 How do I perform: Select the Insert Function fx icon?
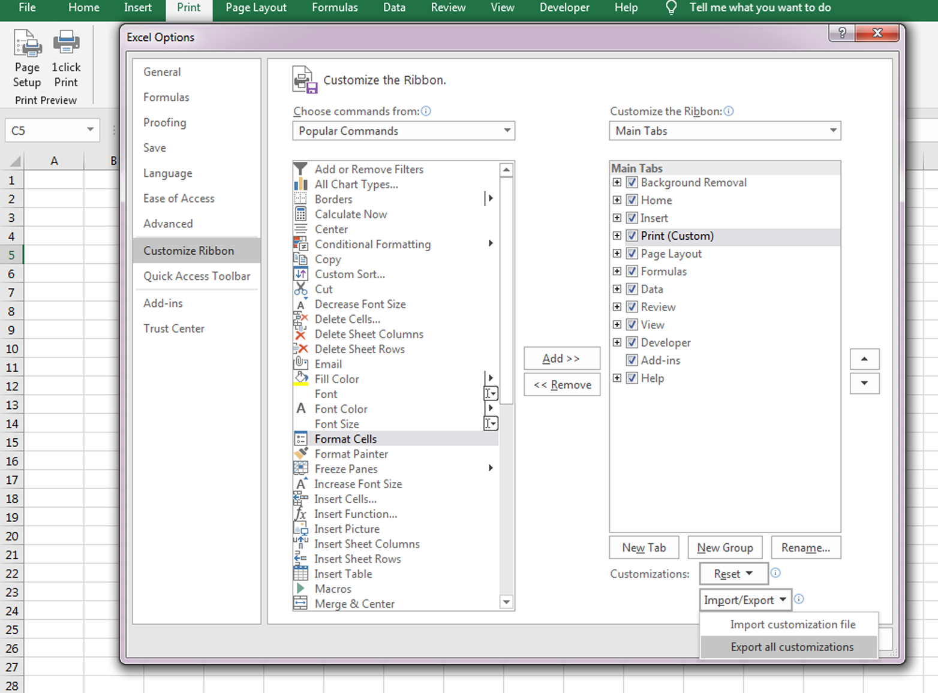pos(300,514)
